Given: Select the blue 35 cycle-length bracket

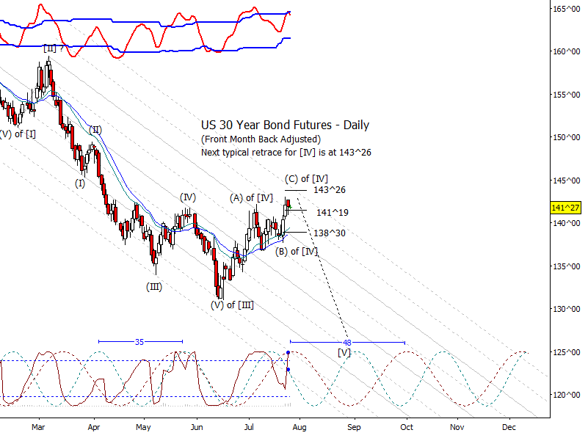Looking at the screenshot, I should coord(140,342).
